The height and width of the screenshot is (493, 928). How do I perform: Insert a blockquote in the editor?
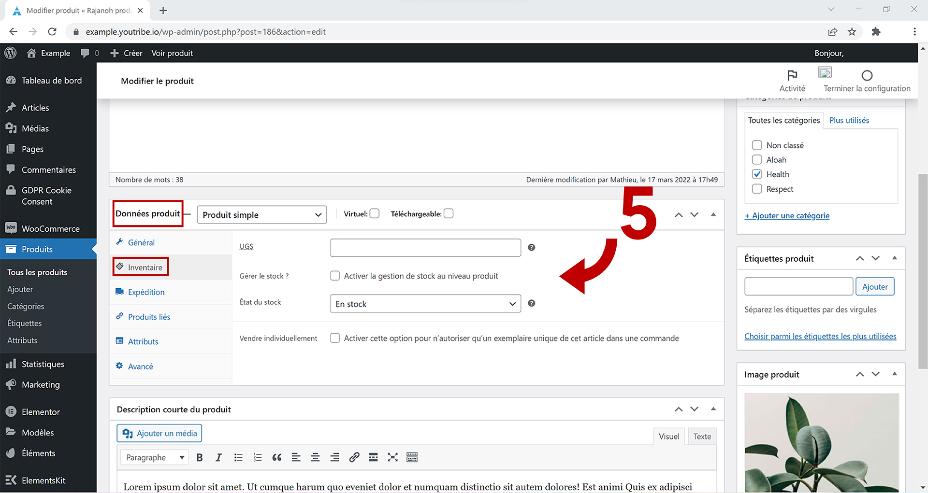pos(276,457)
